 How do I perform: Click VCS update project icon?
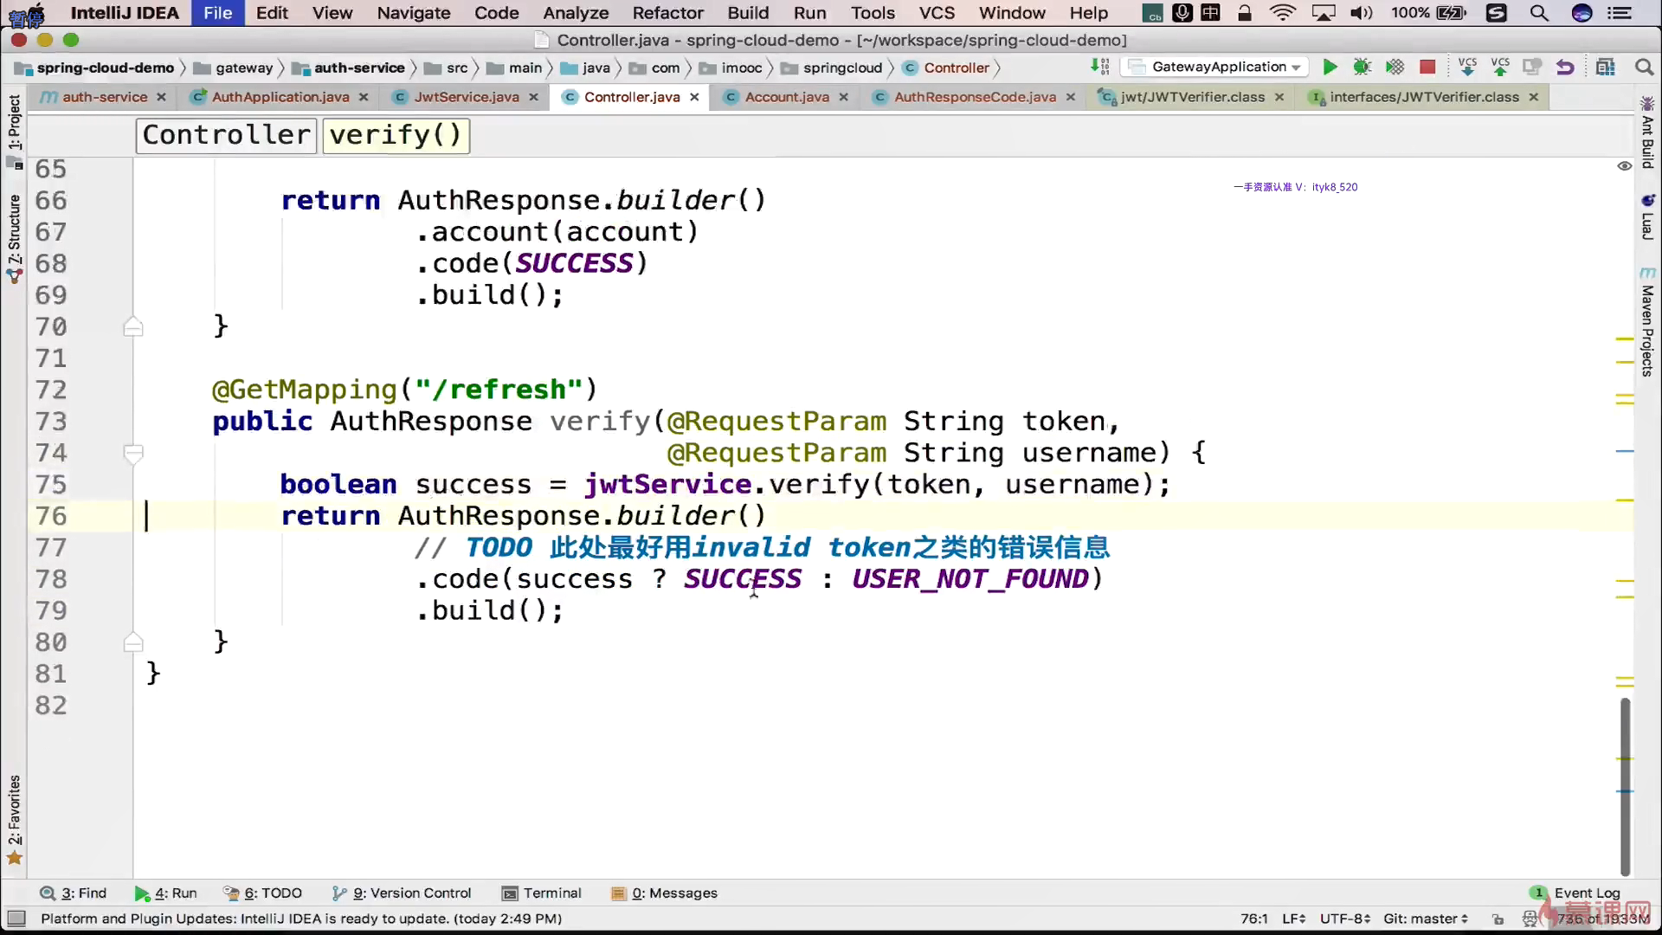tap(1467, 68)
